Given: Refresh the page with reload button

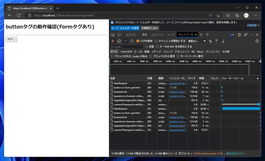Looking at the screenshot, I should (x=19, y=15).
